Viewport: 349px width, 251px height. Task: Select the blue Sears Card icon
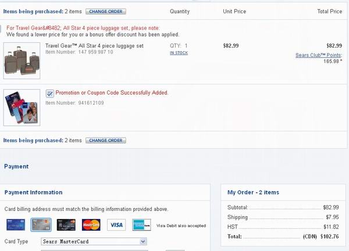tap(16, 224)
